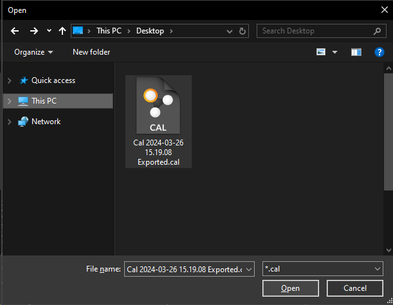
Task: Click the search magnifier icon
Action: (377, 31)
